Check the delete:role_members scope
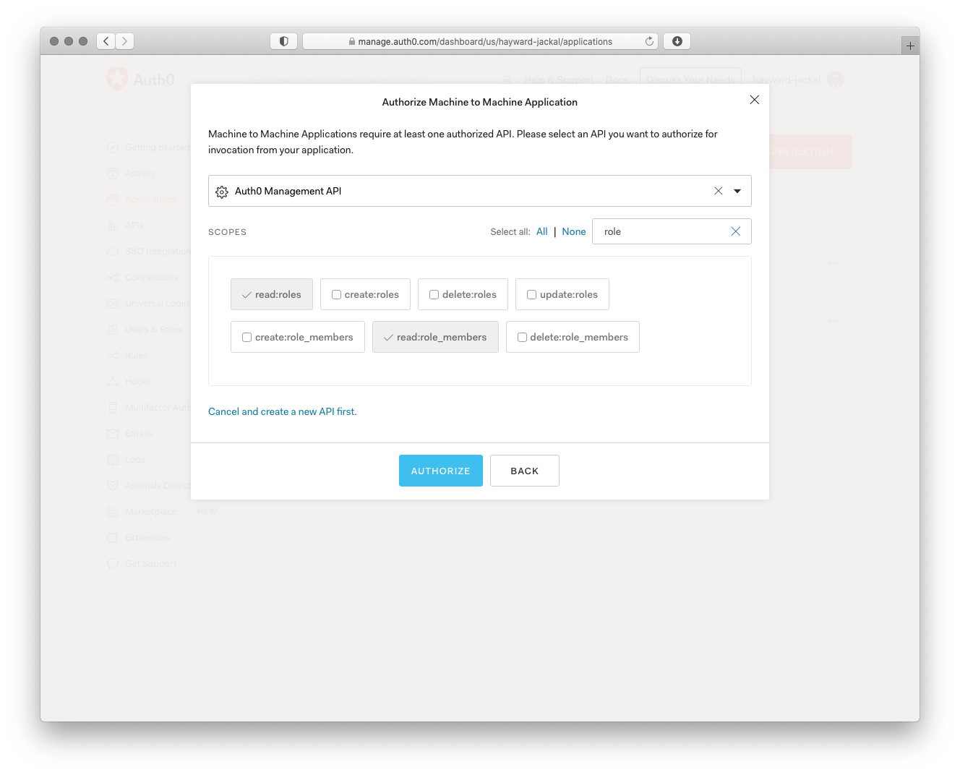This screenshot has height=775, width=960. (573, 337)
